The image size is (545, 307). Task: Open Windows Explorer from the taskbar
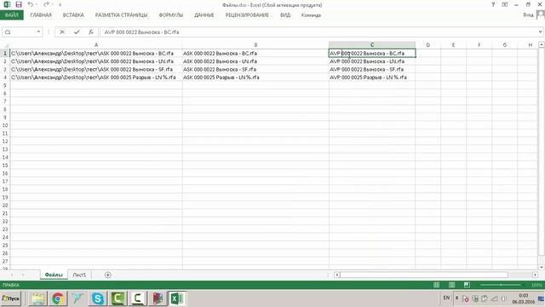[x=37, y=298]
